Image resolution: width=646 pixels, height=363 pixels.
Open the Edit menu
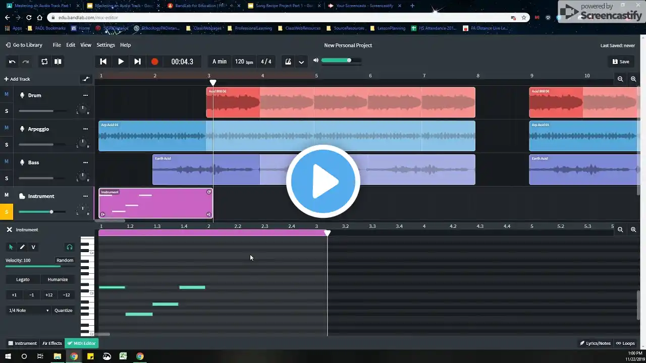tap(71, 45)
